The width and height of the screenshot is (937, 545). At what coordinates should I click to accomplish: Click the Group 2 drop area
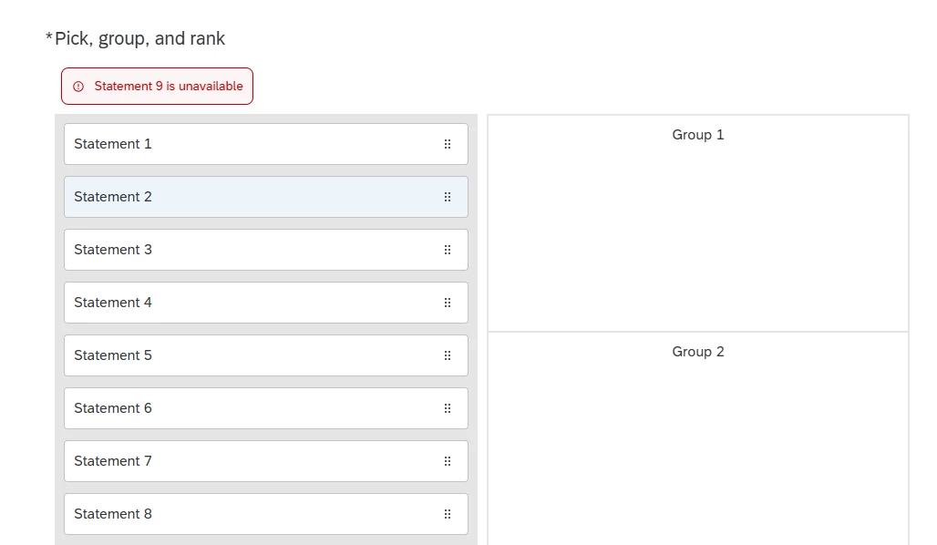pos(698,438)
